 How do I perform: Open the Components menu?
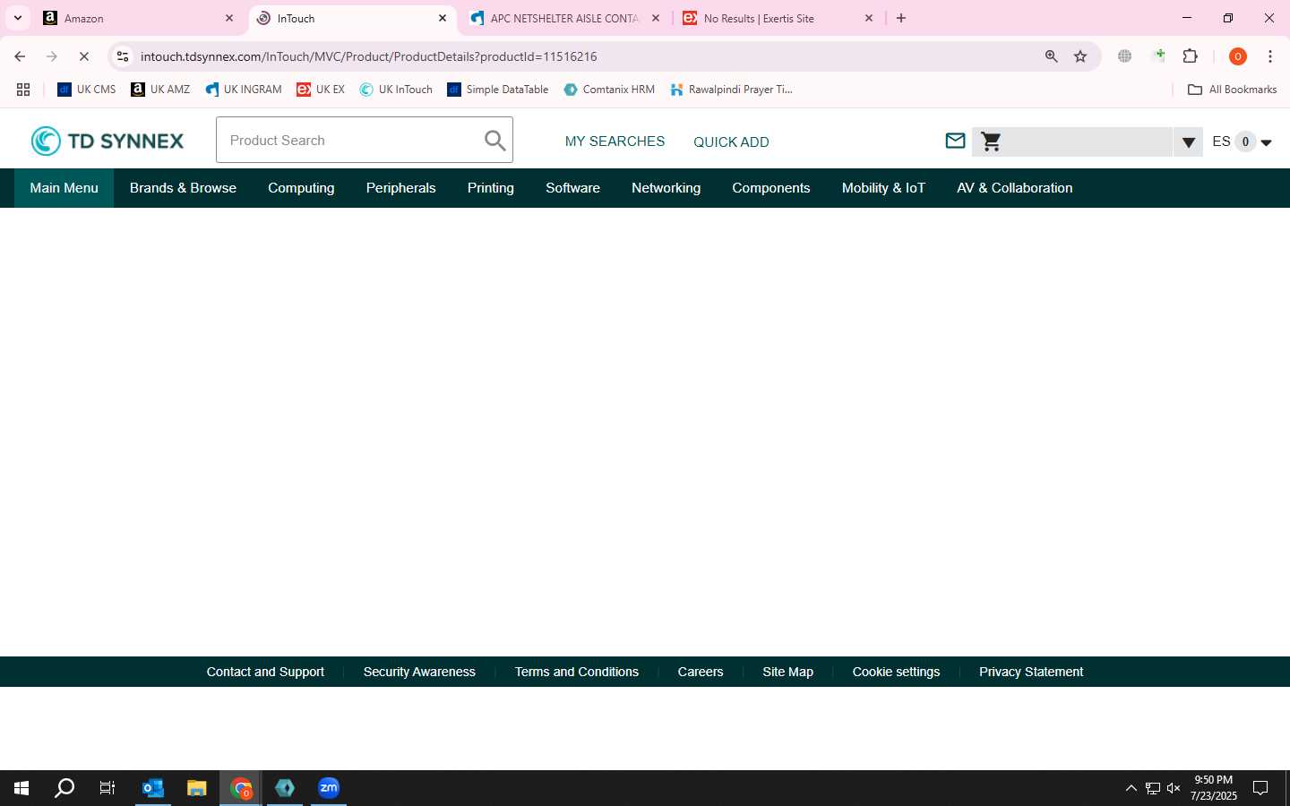click(770, 188)
